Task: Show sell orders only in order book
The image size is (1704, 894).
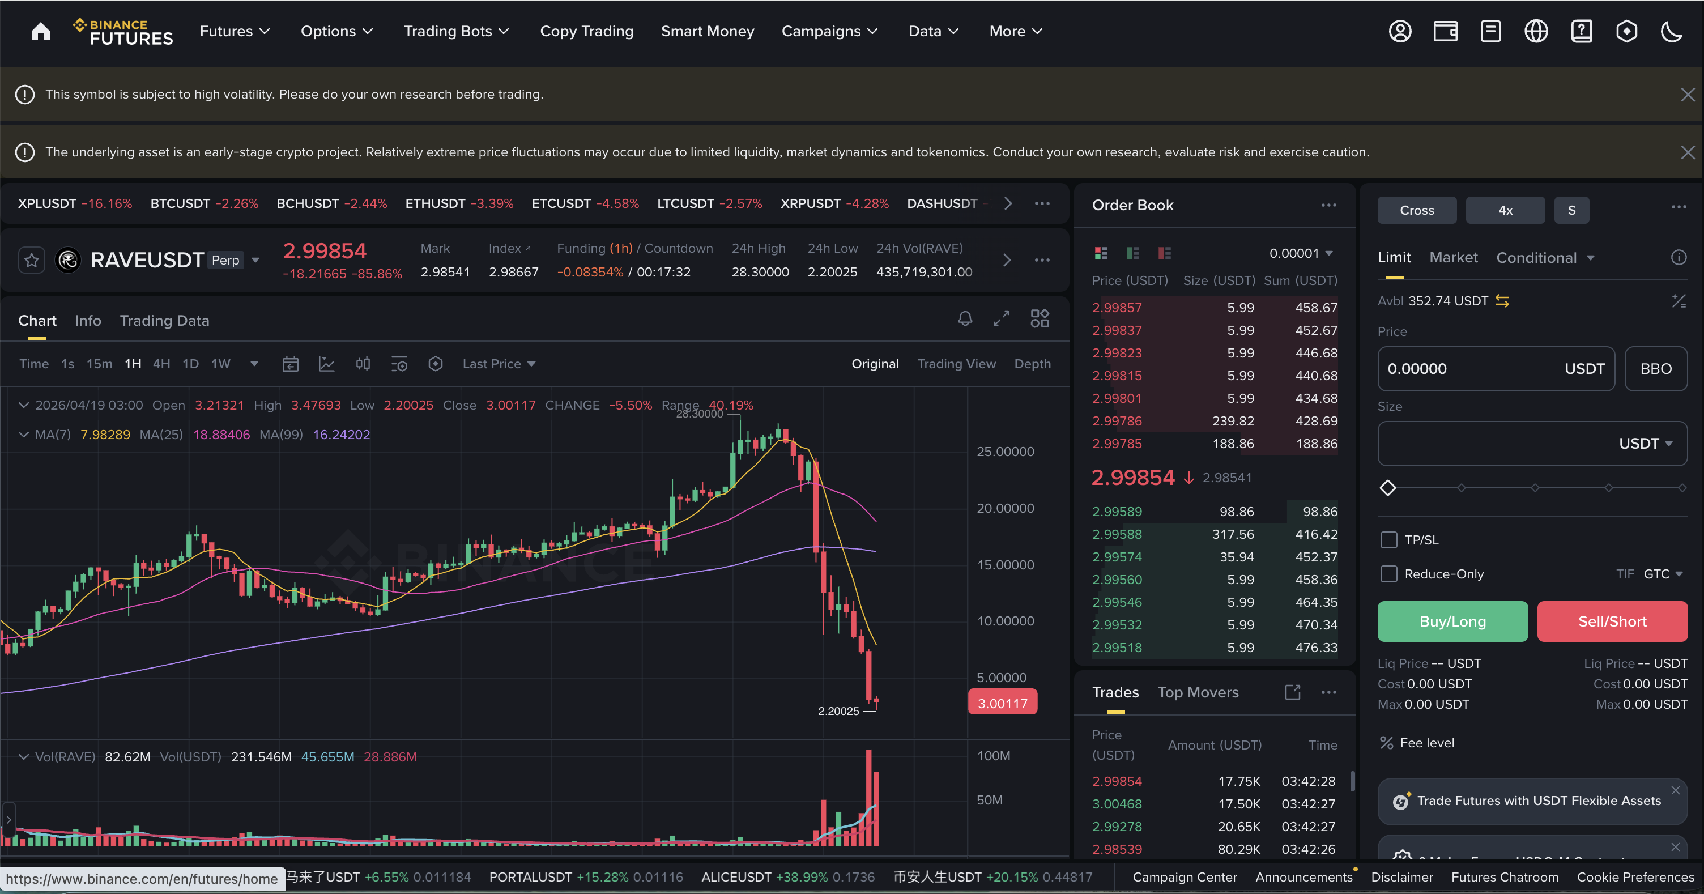Action: coord(1164,253)
